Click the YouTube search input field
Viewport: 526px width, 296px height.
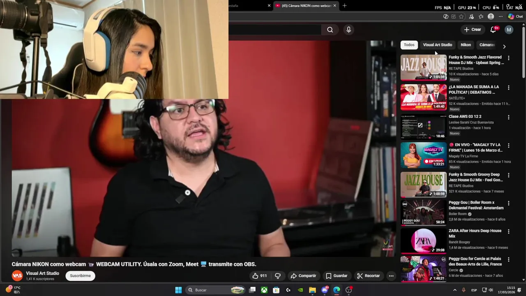click(275, 30)
